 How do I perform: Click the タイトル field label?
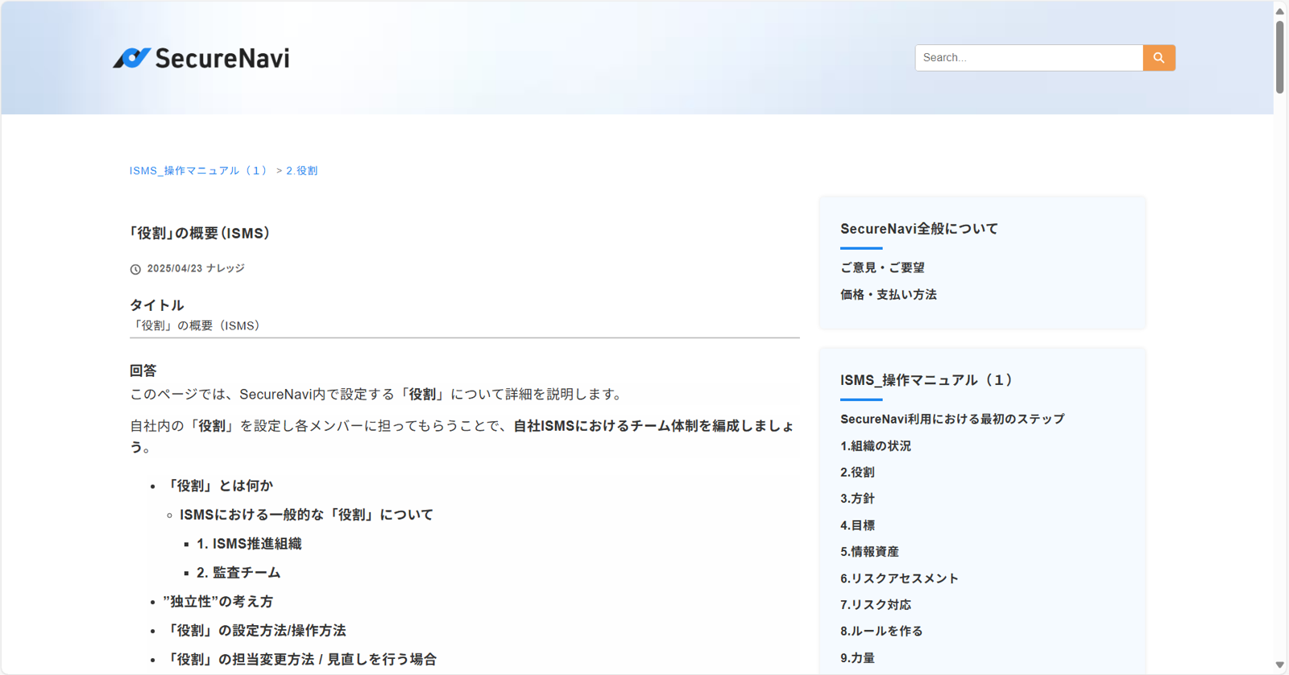tap(157, 305)
